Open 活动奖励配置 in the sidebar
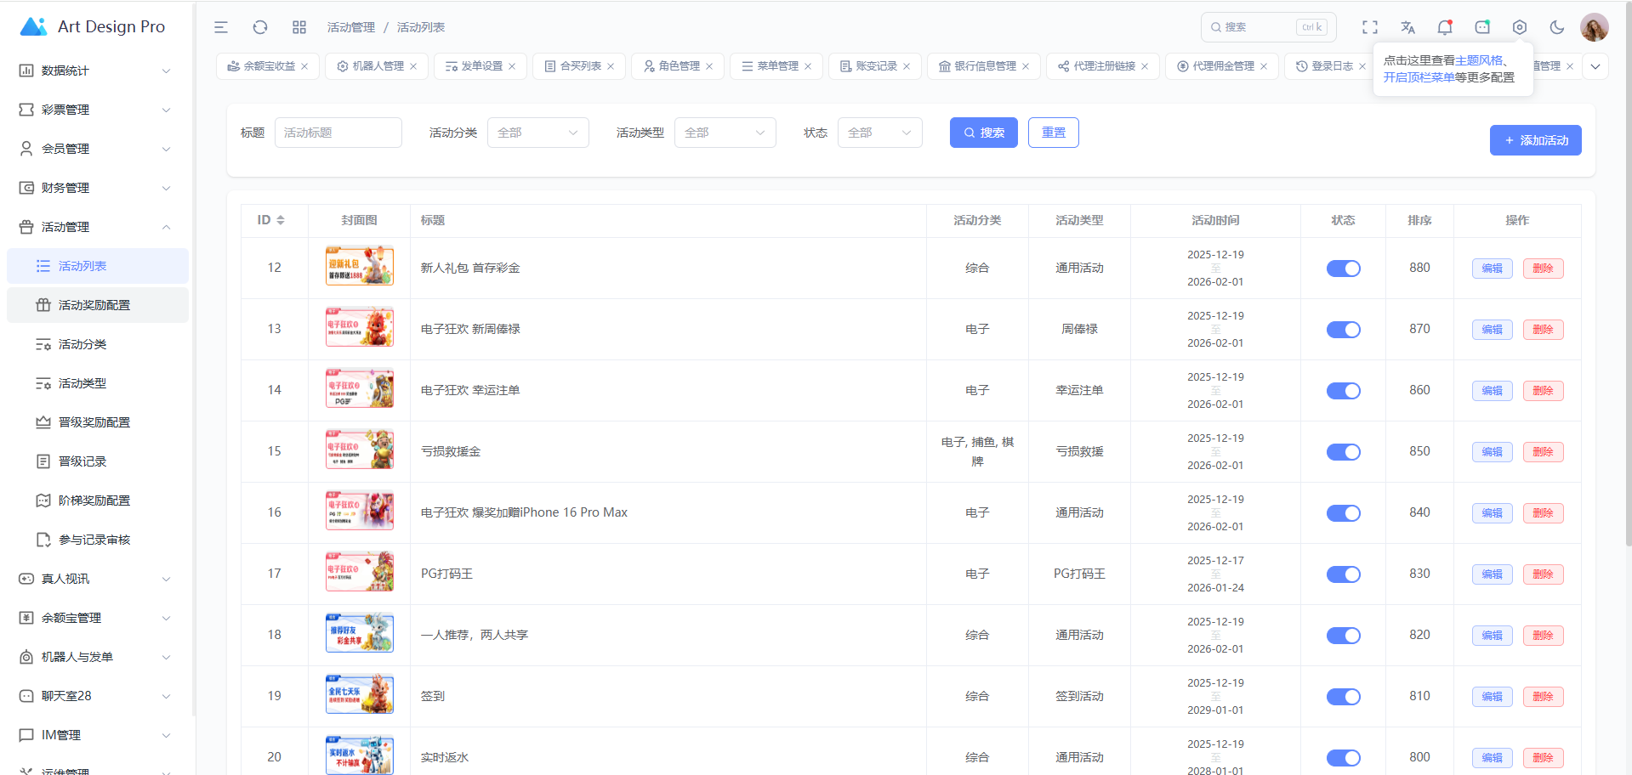This screenshot has height=775, width=1632. (x=94, y=305)
